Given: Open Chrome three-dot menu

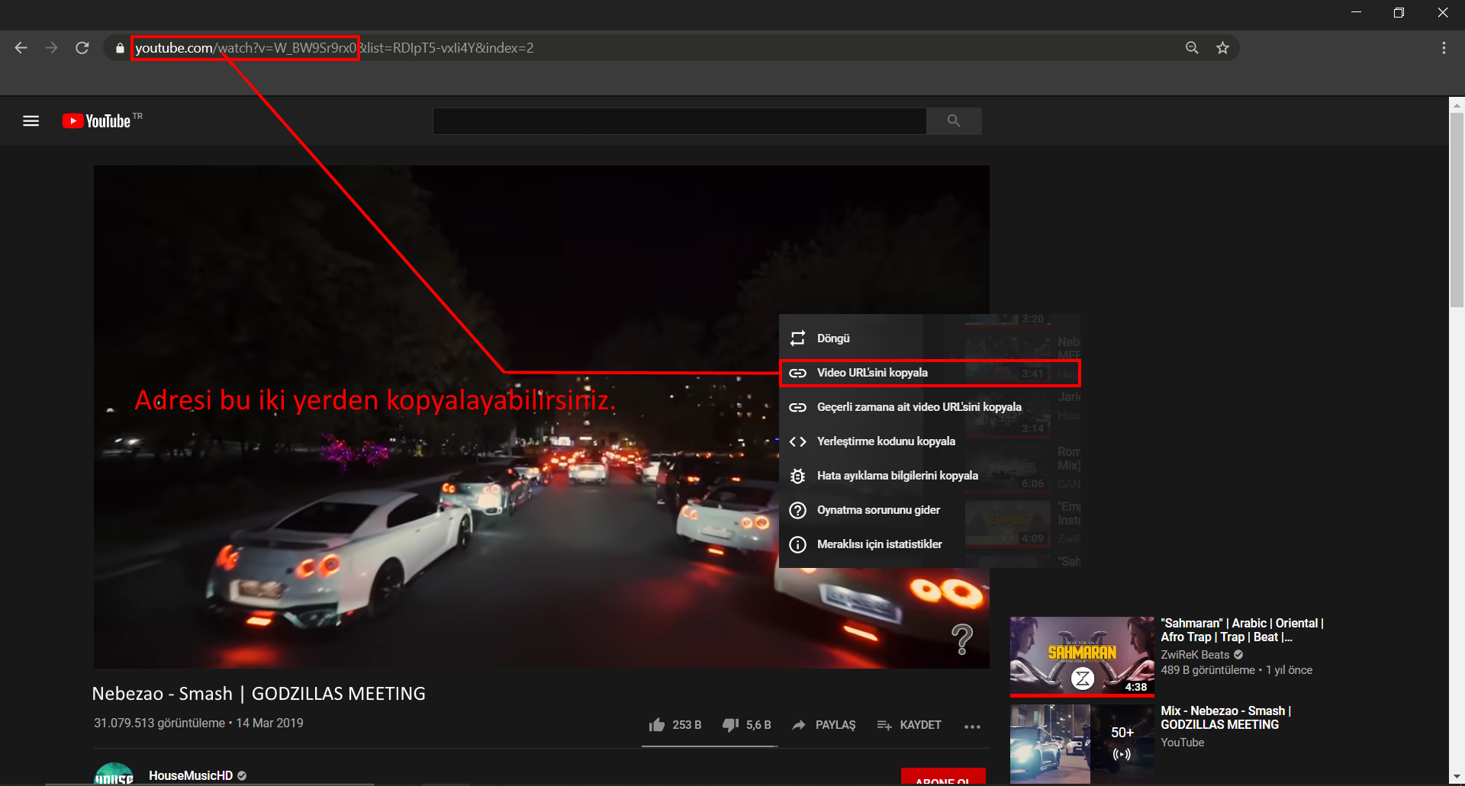Looking at the screenshot, I should click(1444, 48).
